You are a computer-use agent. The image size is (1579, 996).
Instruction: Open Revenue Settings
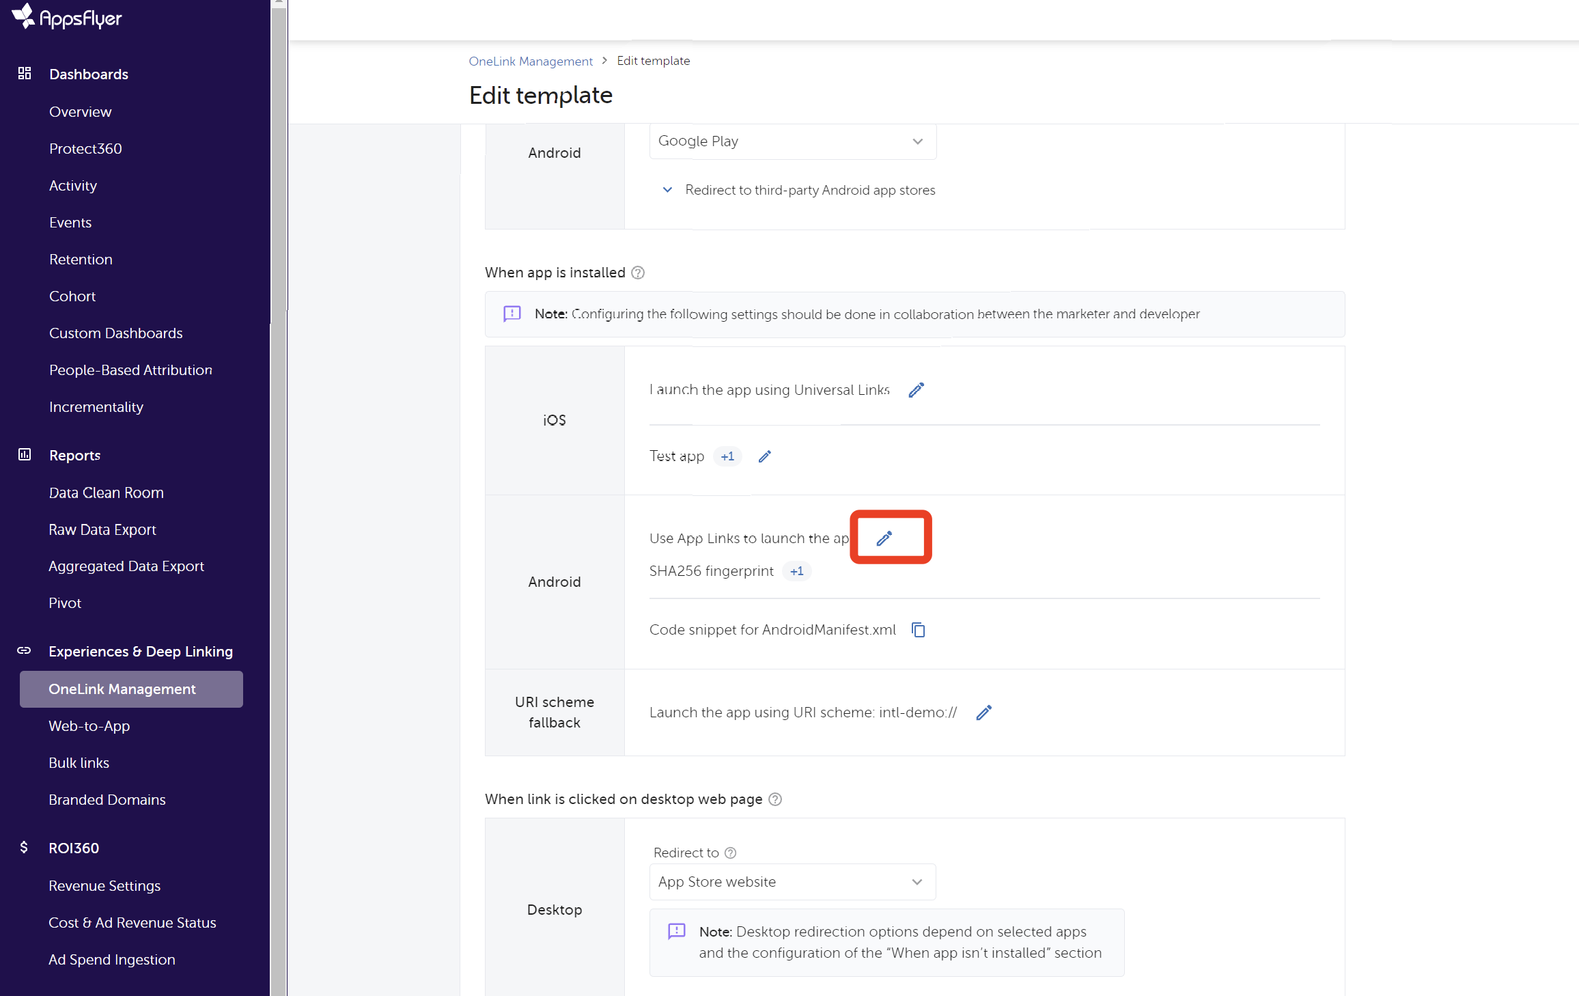[x=104, y=885]
